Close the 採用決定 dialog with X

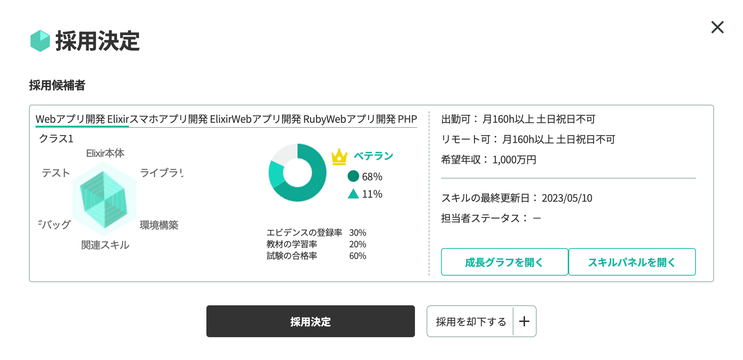tap(717, 27)
